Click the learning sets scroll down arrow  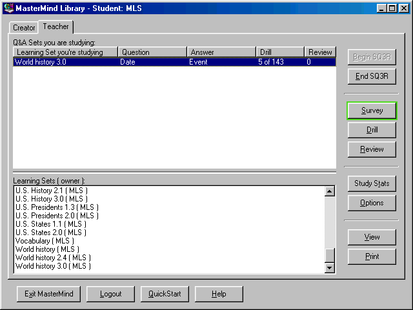point(329,268)
